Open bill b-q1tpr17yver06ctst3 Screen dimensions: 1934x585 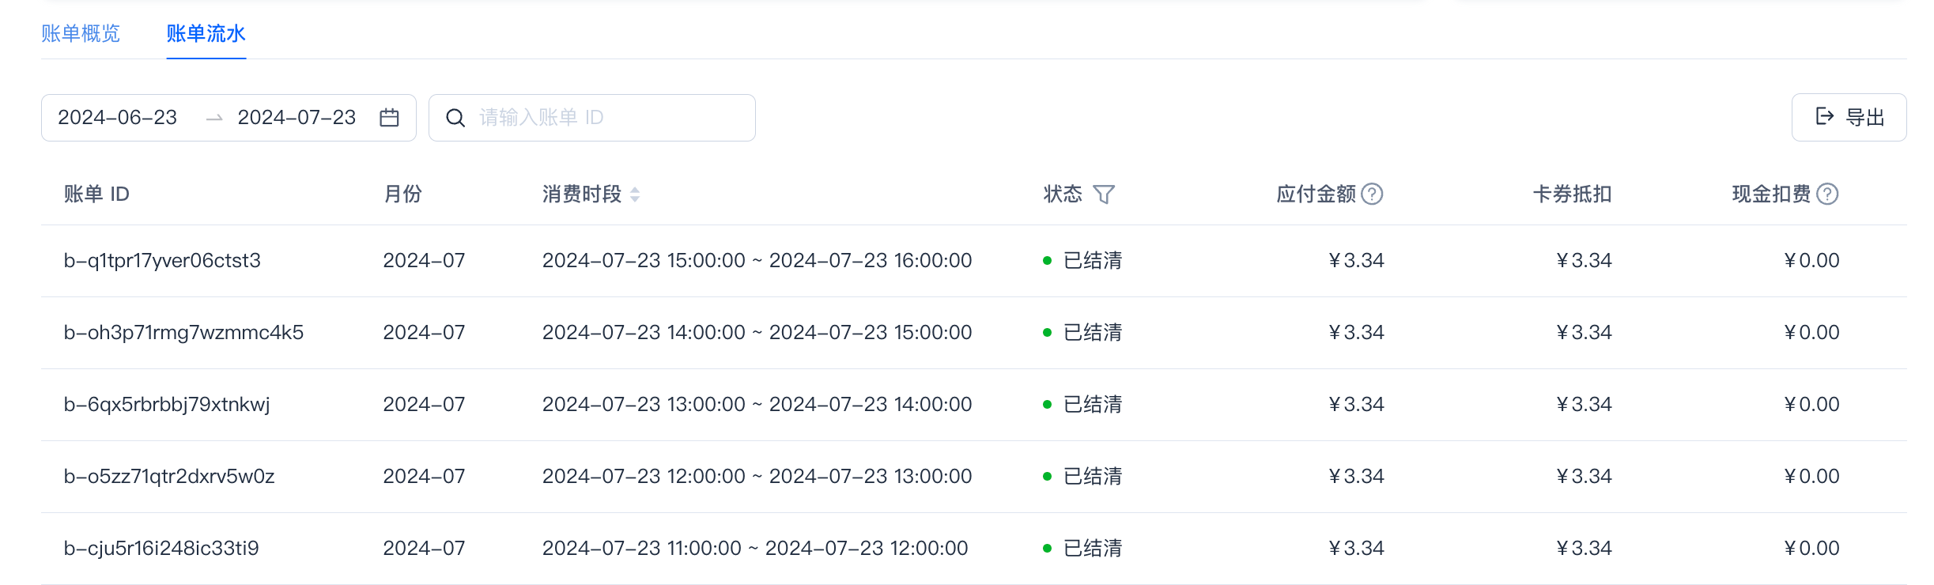click(162, 261)
